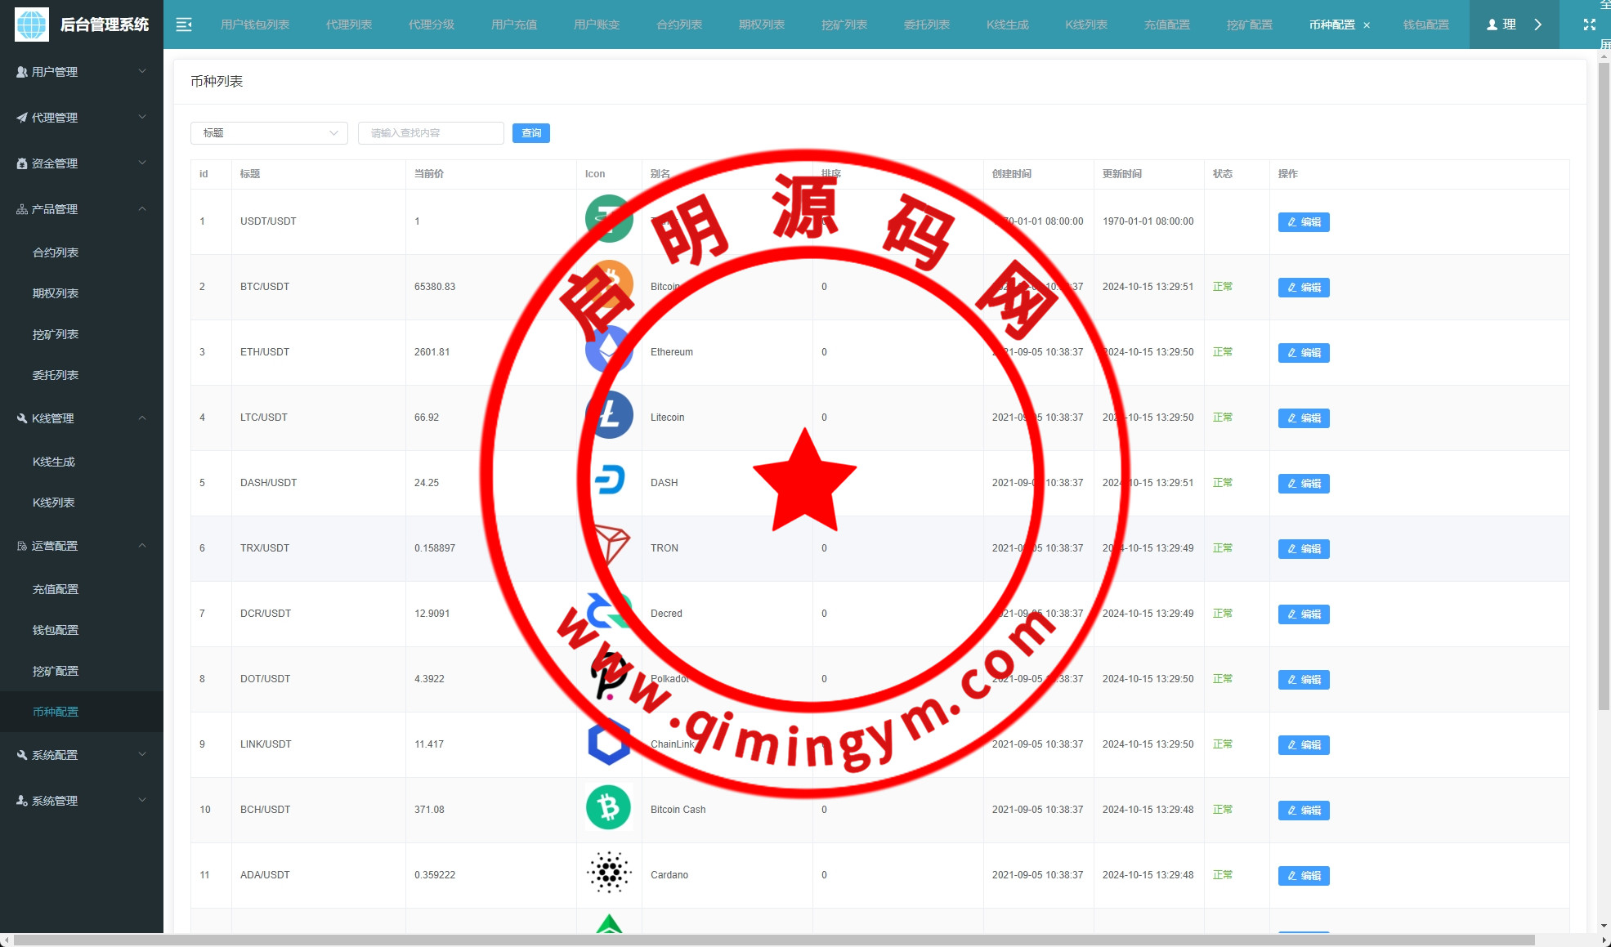The height and width of the screenshot is (947, 1611).
Task: Click the globe logo in header
Action: 32,25
